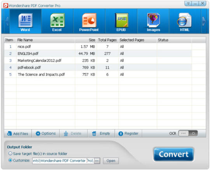Click the 277 total pages value

point(107,53)
